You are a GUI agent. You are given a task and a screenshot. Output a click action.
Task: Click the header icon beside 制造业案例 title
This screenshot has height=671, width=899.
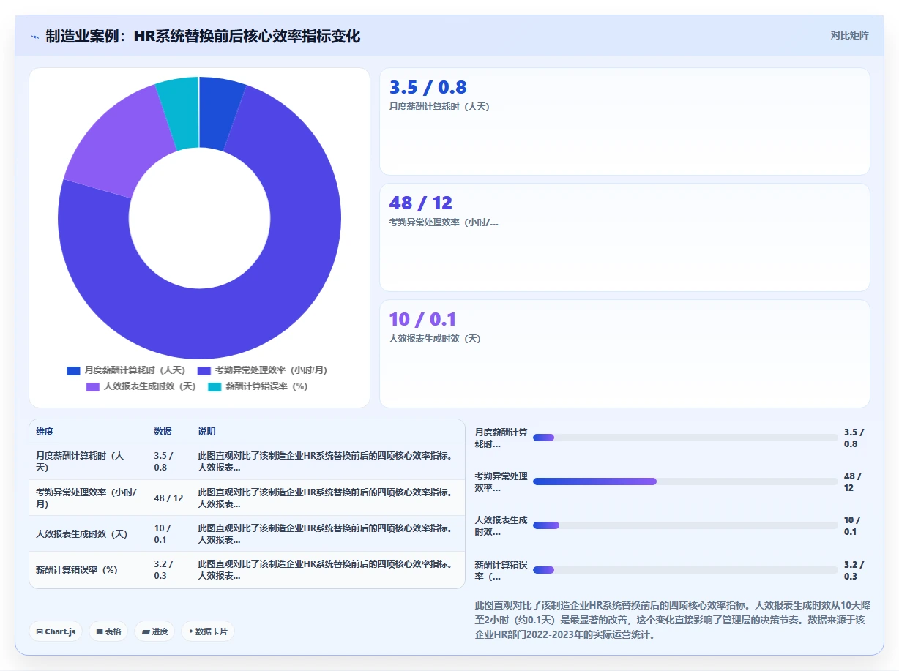tap(34, 37)
